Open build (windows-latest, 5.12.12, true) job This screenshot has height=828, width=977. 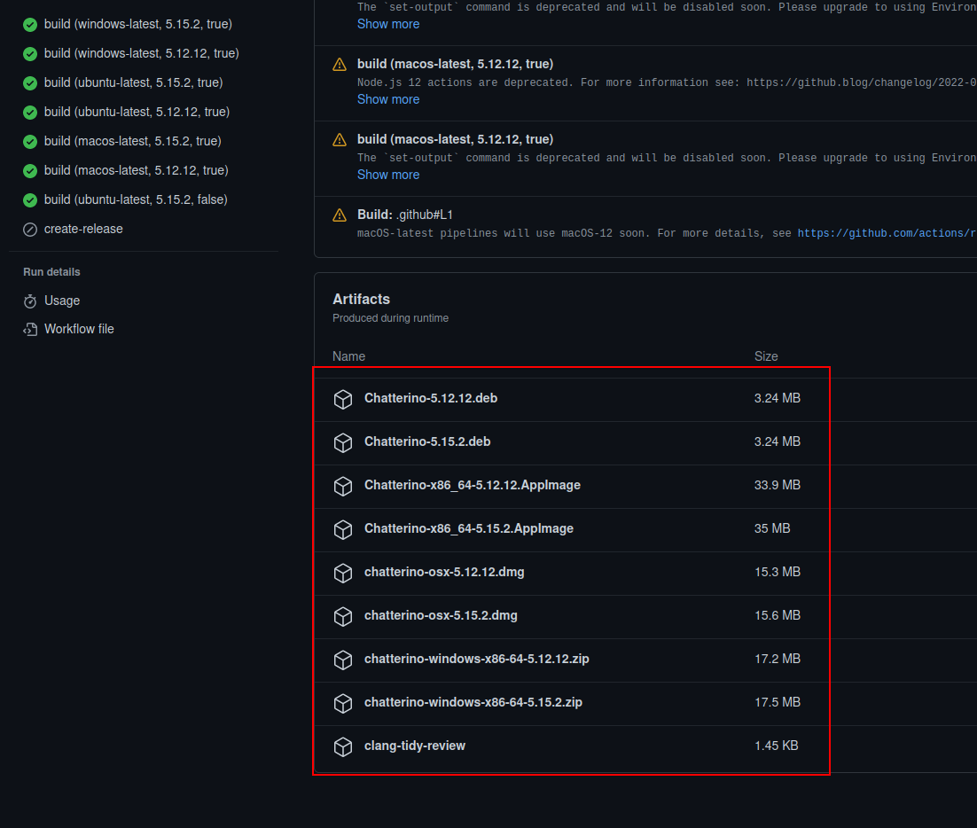pos(142,53)
